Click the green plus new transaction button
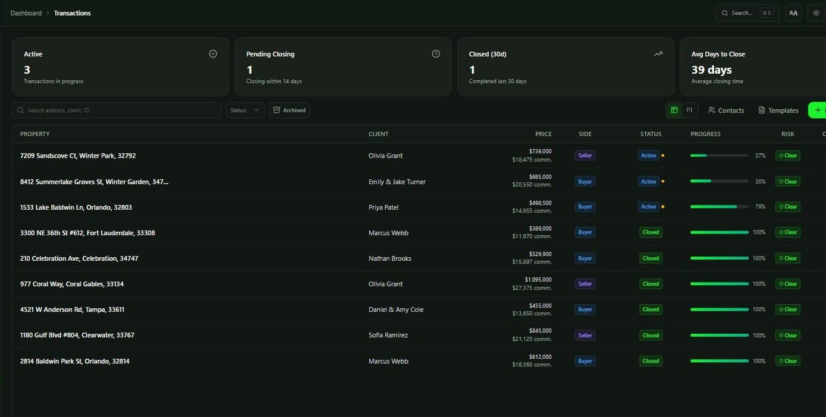 pyautogui.click(x=817, y=110)
